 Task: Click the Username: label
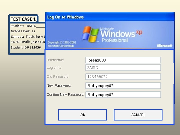coord(55,60)
